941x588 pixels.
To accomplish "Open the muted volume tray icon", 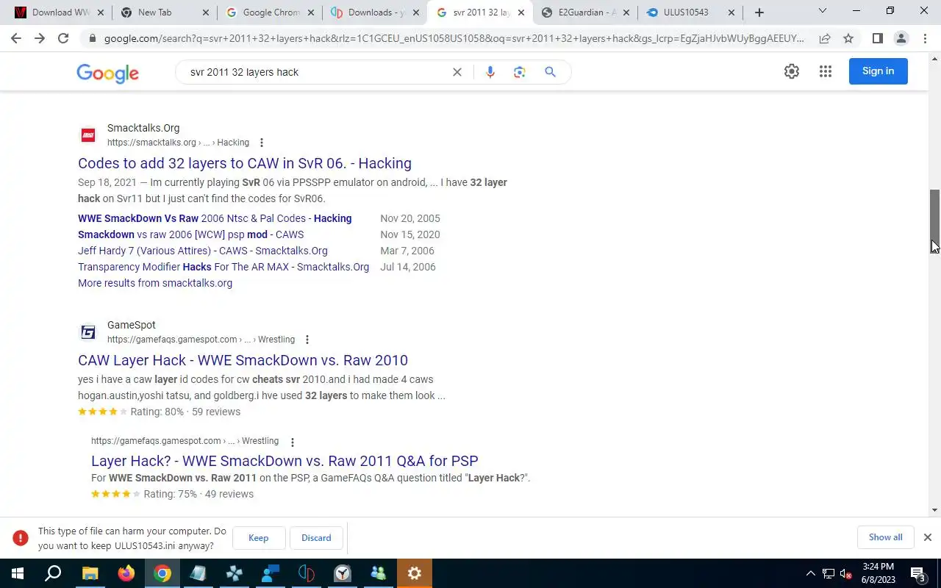I will pyautogui.click(x=846, y=573).
